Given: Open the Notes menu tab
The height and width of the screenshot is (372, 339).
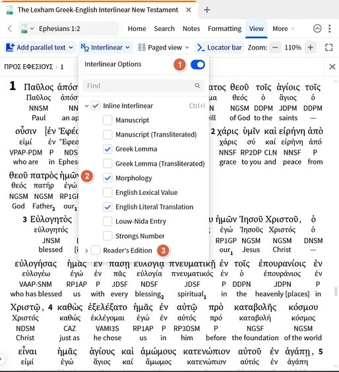Looking at the screenshot, I should click(x=191, y=28).
